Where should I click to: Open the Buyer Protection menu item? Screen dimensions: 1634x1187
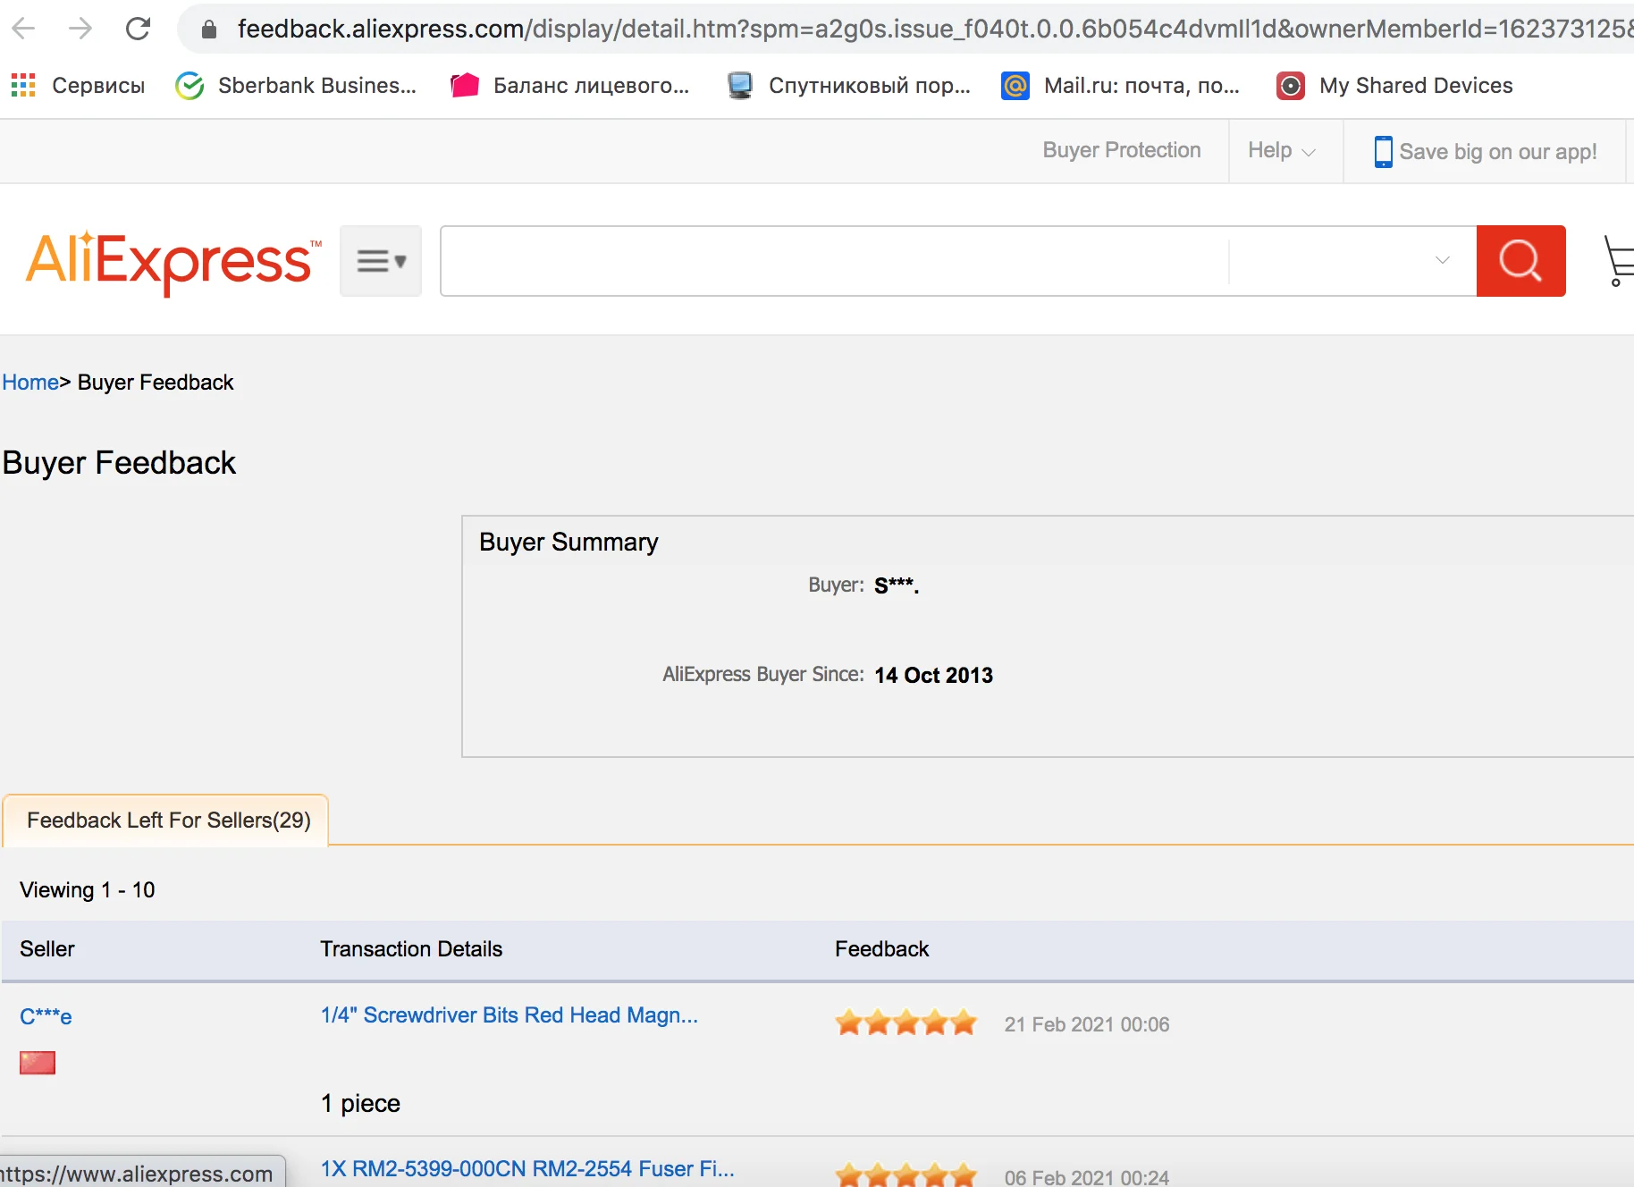[x=1121, y=150]
